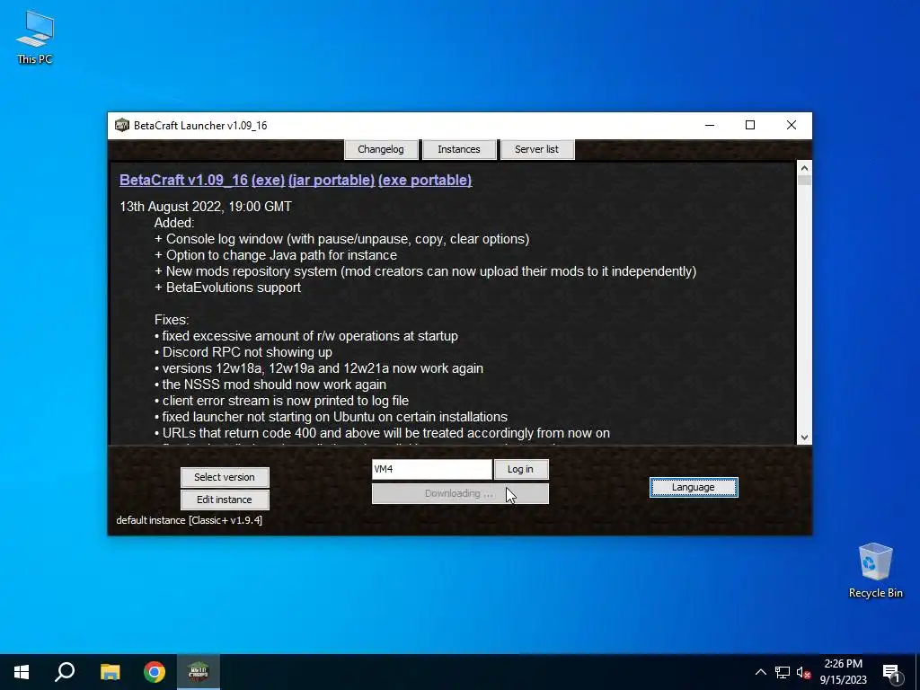Click the Language button
The height and width of the screenshot is (690, 920).
(x=694, y=487)
